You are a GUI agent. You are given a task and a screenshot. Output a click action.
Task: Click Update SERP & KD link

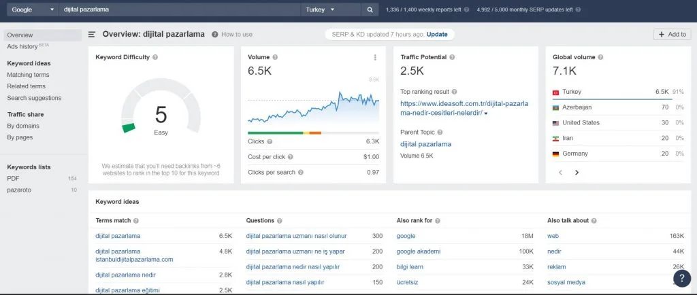pyautogui.click(x=437, y=34)
